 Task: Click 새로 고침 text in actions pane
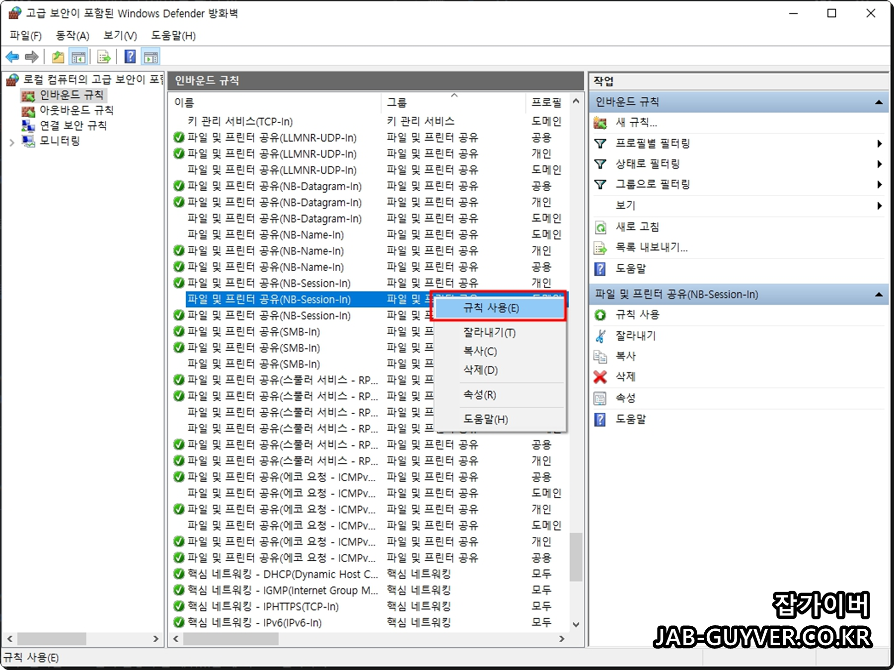pos(637,227)
